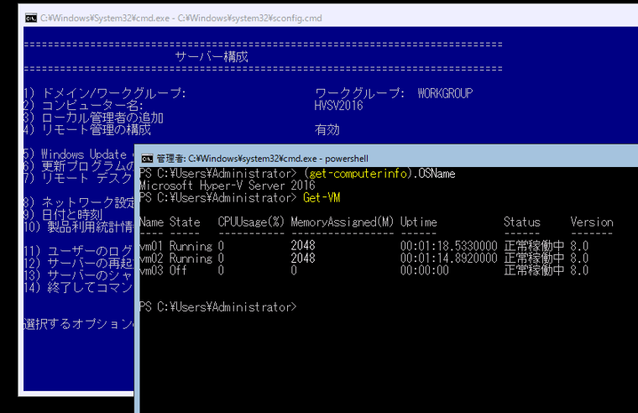Click the vm03 name in Get-VM output

[151, 270]
